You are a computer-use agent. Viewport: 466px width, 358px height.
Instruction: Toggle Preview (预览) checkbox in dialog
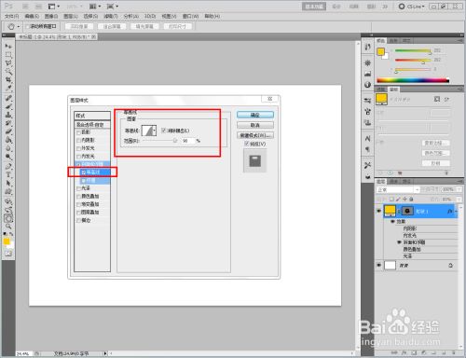(x=247, y=144)
